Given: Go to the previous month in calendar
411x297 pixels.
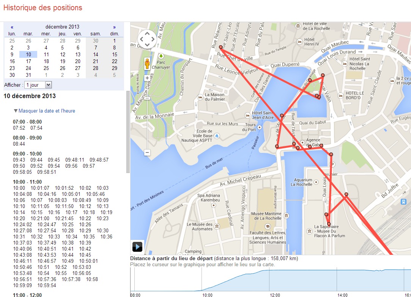Looking at the screenshot, I should [x=12, y=27].
